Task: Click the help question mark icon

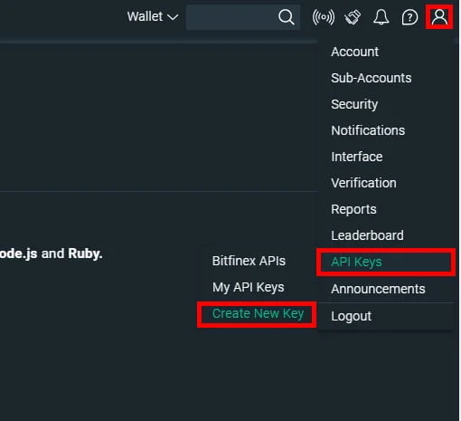Action: click(x=409, y=17)
